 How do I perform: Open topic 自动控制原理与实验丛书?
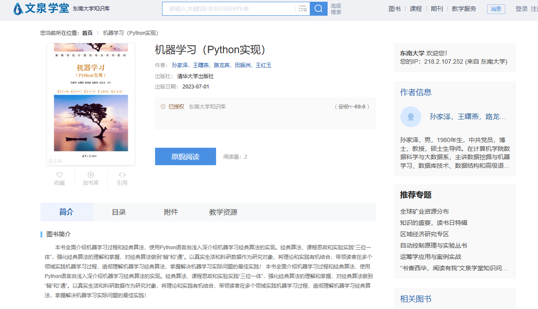coord(433,245)
